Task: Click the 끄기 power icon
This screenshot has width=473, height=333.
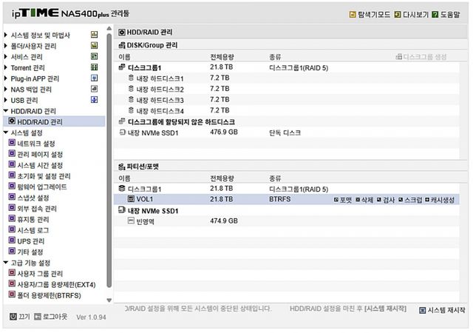Action: click(x=14, y=316)
